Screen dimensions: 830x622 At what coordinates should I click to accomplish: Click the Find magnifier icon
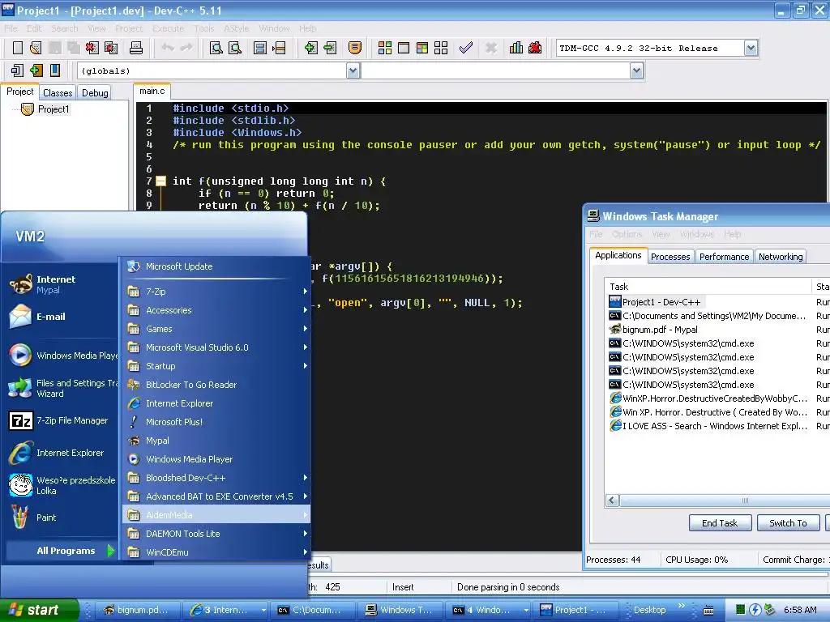click(x=216, y=48)
